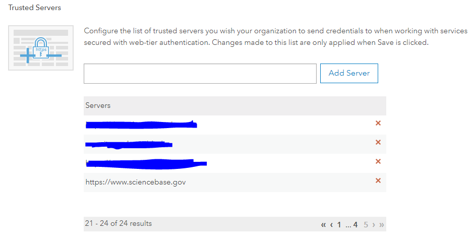474x243 pixels.
Task: Click the Servers column header
Action: [x=98, y=105]
